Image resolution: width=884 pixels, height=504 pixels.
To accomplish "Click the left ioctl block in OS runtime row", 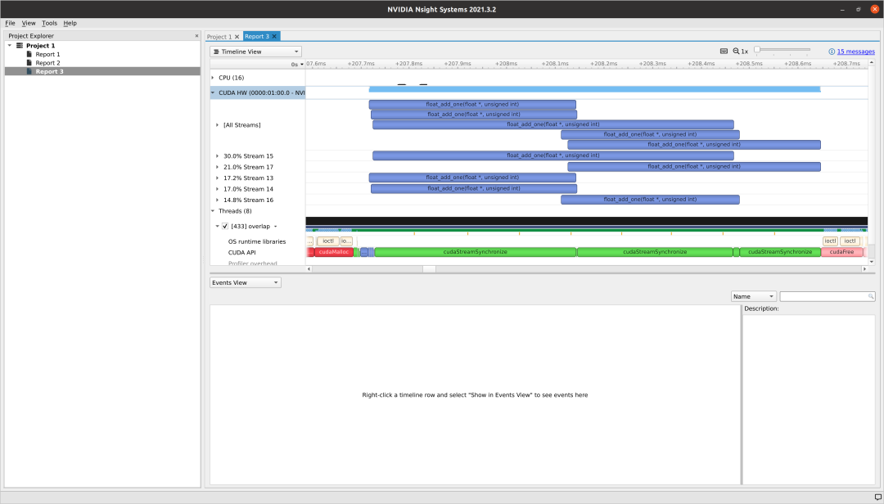I will click(328, 241).
